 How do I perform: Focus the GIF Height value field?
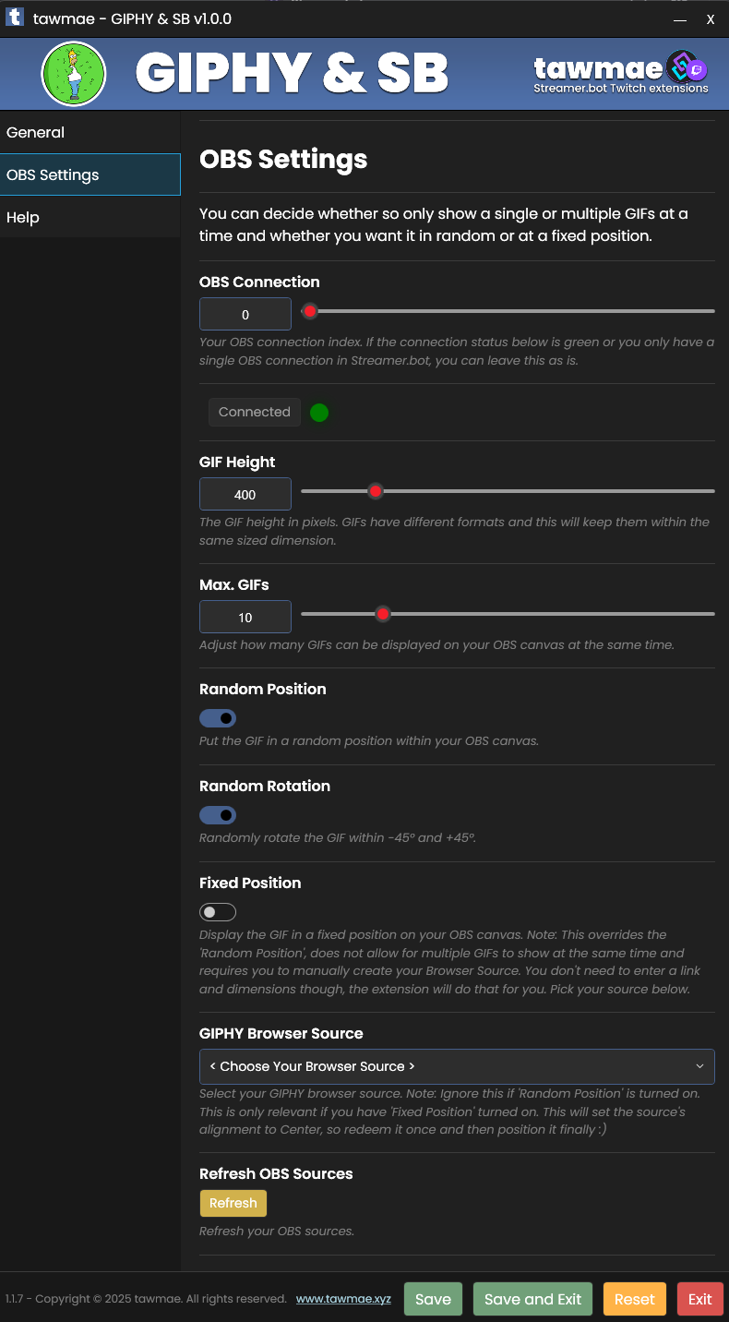pos(245,494)
